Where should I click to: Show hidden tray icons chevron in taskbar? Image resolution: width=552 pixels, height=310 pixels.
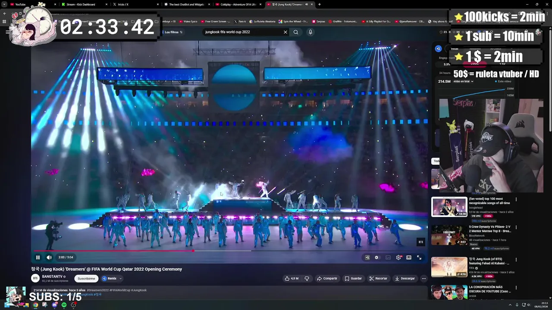(511, 305)
